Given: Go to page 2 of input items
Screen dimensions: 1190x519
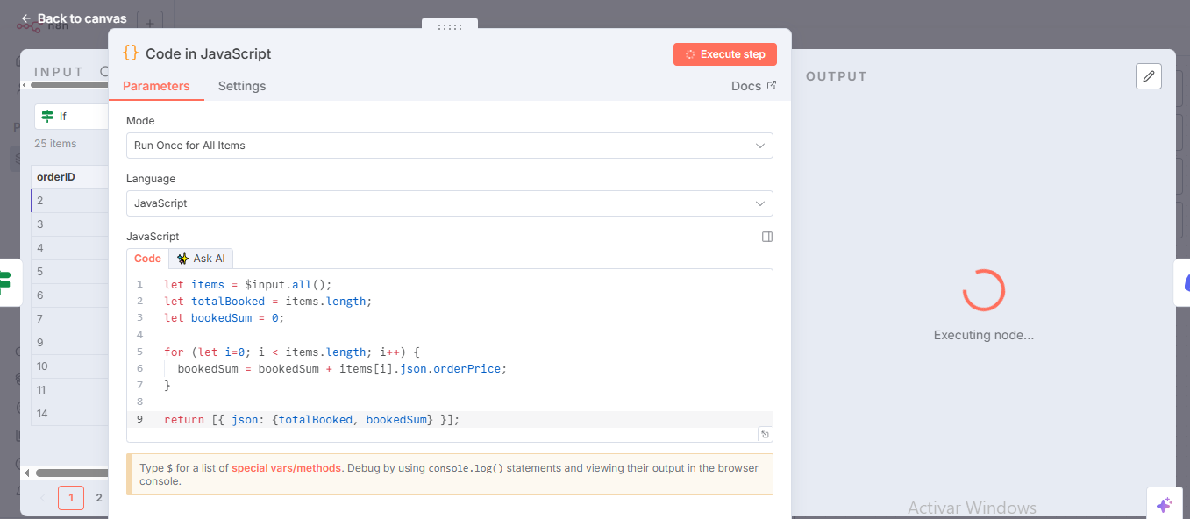Looking at the screenshot, I should click(99, 498).
